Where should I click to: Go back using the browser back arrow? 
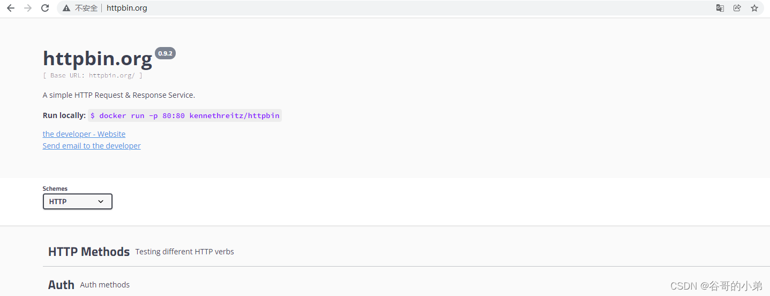(x=11, y=8)
